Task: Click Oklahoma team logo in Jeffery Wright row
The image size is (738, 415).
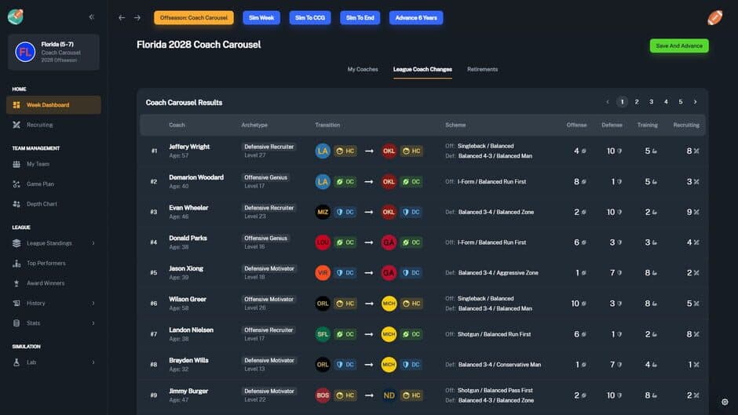Action: coord(389,151)
